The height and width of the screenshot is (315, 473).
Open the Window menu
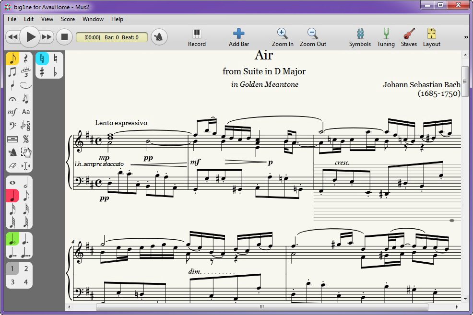(x=93, y=19)
